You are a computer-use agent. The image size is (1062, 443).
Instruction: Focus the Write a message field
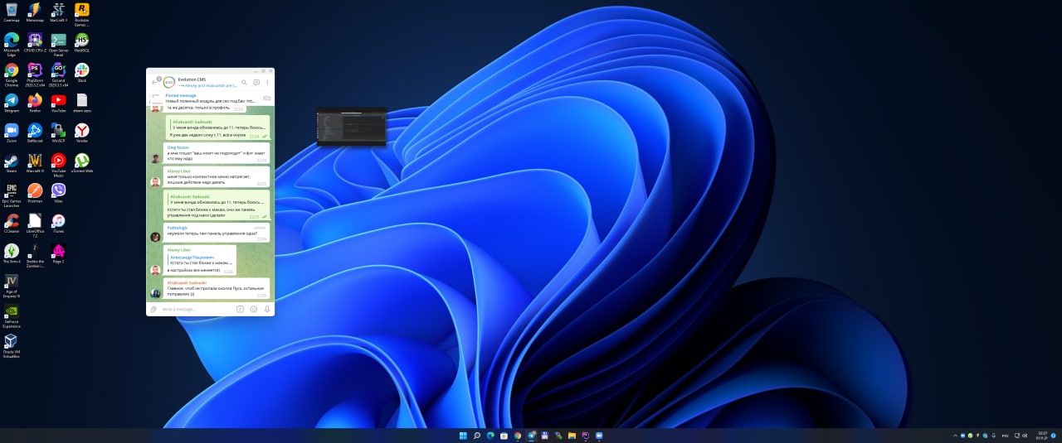click(x=197, y=309)
